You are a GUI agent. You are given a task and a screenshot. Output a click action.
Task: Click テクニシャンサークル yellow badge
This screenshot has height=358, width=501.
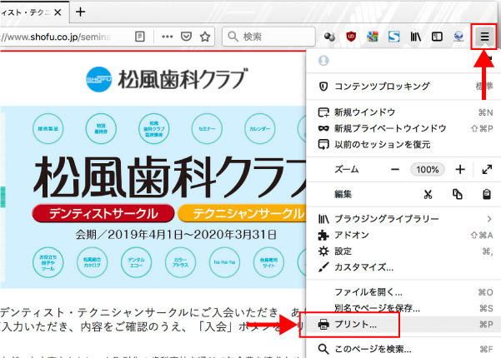(243, 213)
